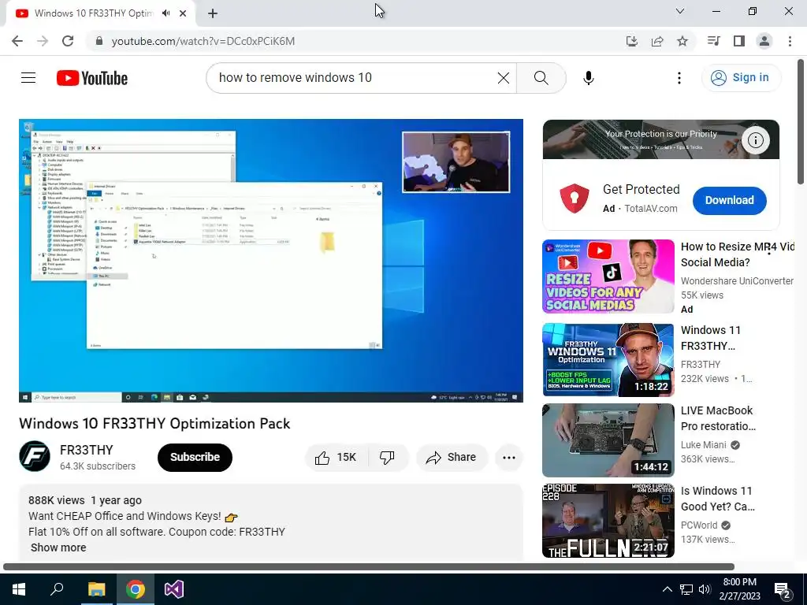This screenshot has height=605, width=807.
Task: Go to YouTube home via logo
Action: click(x=92, y=78)
